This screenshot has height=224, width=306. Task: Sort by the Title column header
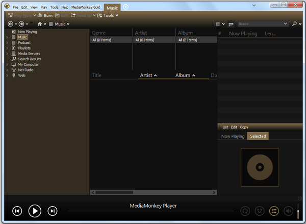pos(96,75)
